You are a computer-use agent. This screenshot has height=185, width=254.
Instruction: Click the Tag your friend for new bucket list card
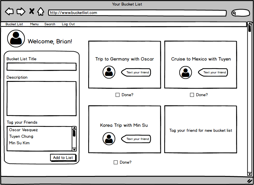click(x=201, y=129)
